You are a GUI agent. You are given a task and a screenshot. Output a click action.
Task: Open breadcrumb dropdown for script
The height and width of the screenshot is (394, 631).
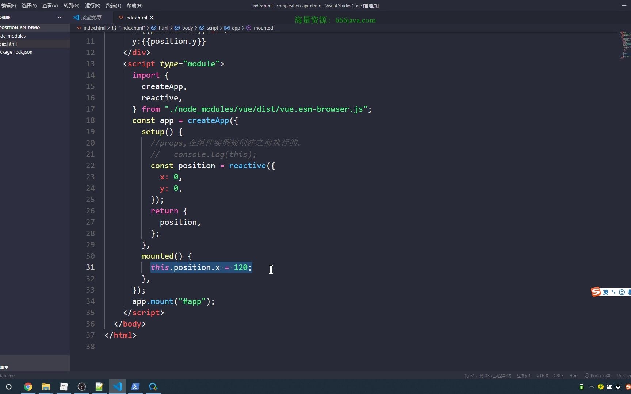[x=212, y=28]
